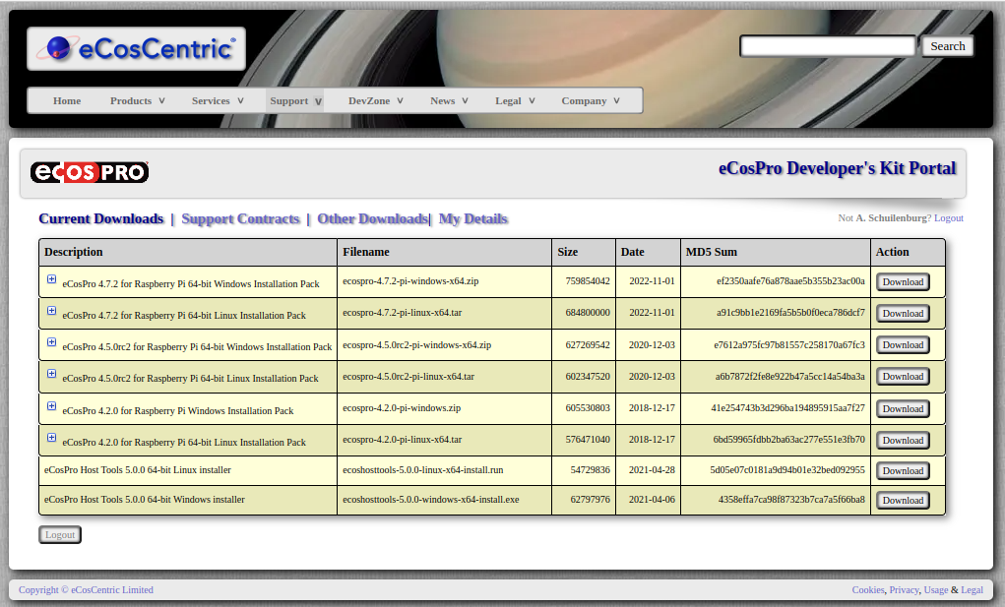Switch to Current Downloads tab
The height and width of the screenshot is (607, 1005).
point(101,219)
